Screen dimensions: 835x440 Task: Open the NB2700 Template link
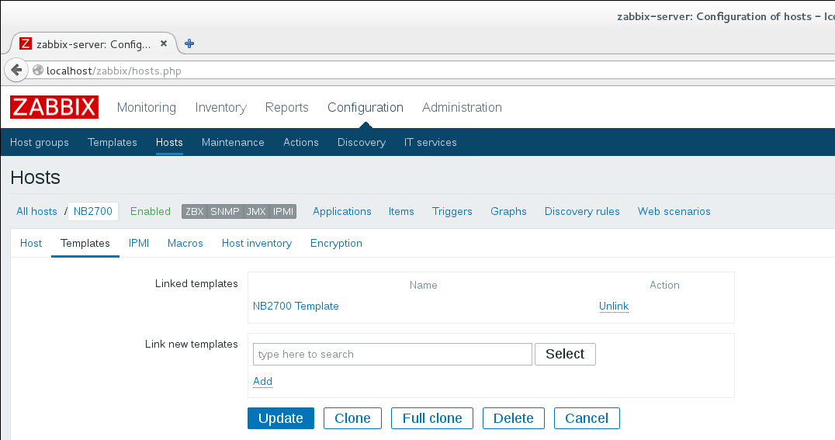point(296,307)
